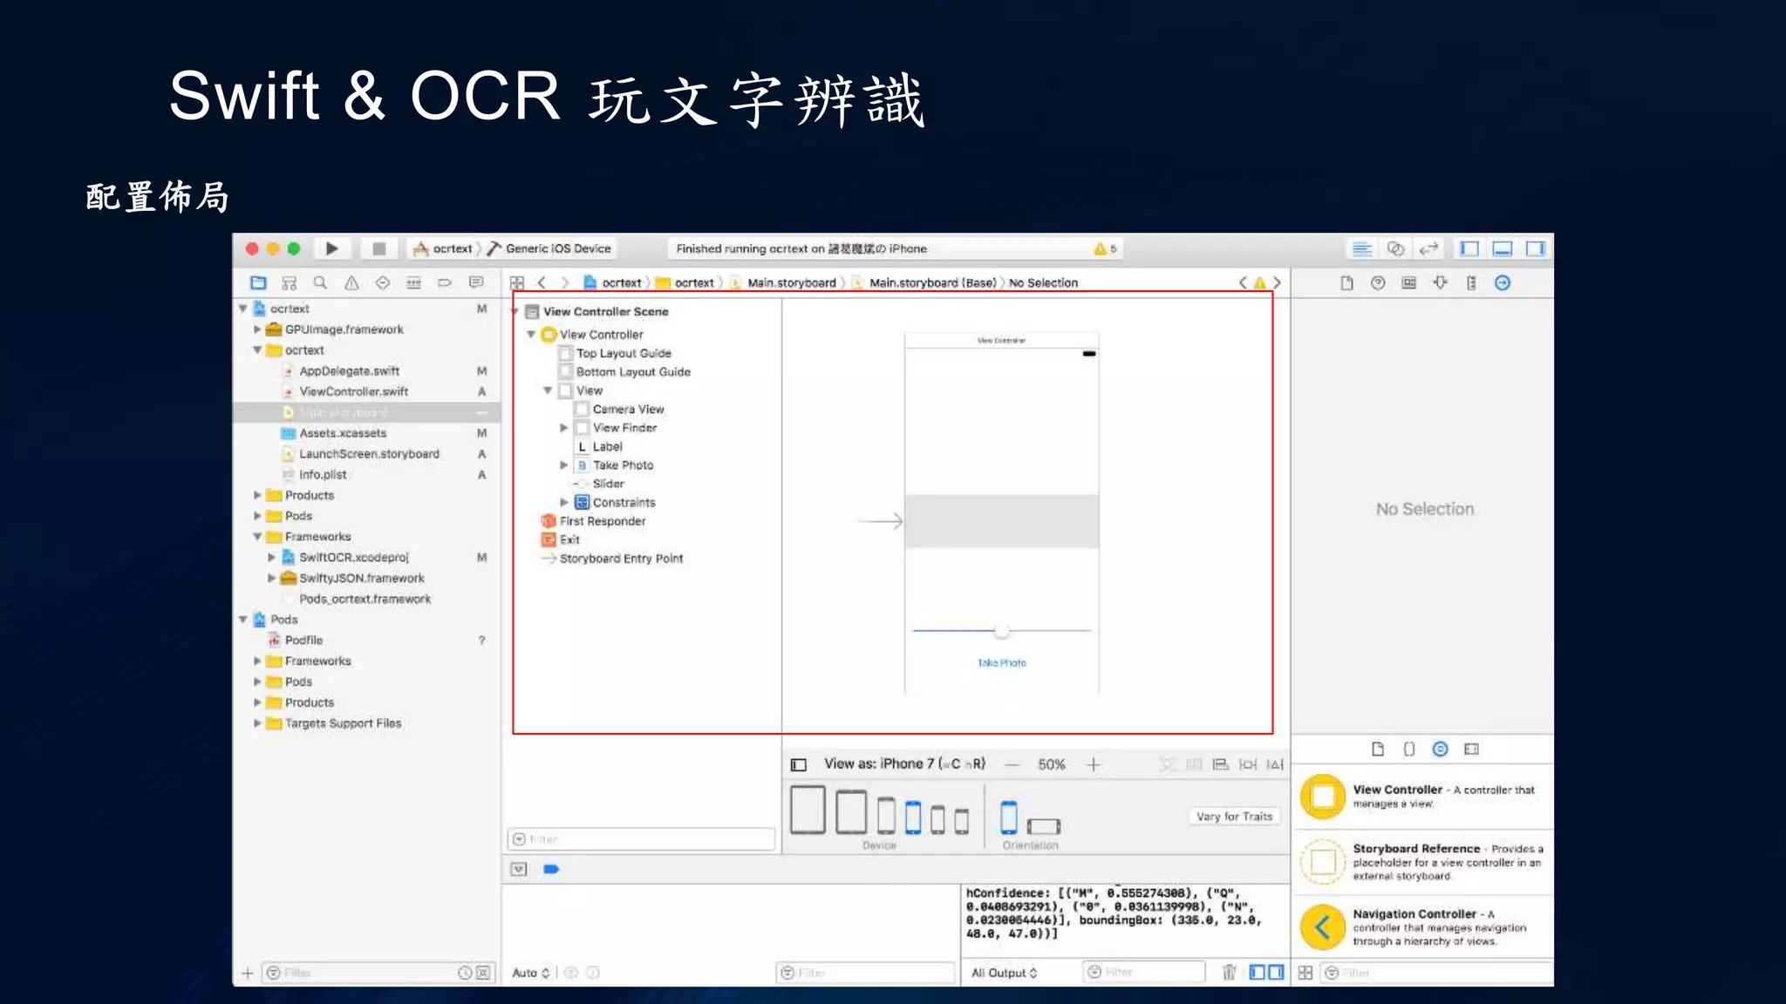Viewport: 1786px width, 1004px height.
Task: Show the File template library tab
Action: [1378, 749]
